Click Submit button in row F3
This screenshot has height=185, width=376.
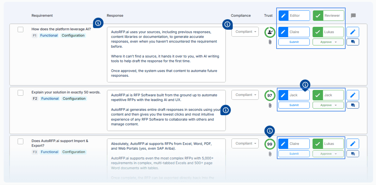(x=294, y=154)
